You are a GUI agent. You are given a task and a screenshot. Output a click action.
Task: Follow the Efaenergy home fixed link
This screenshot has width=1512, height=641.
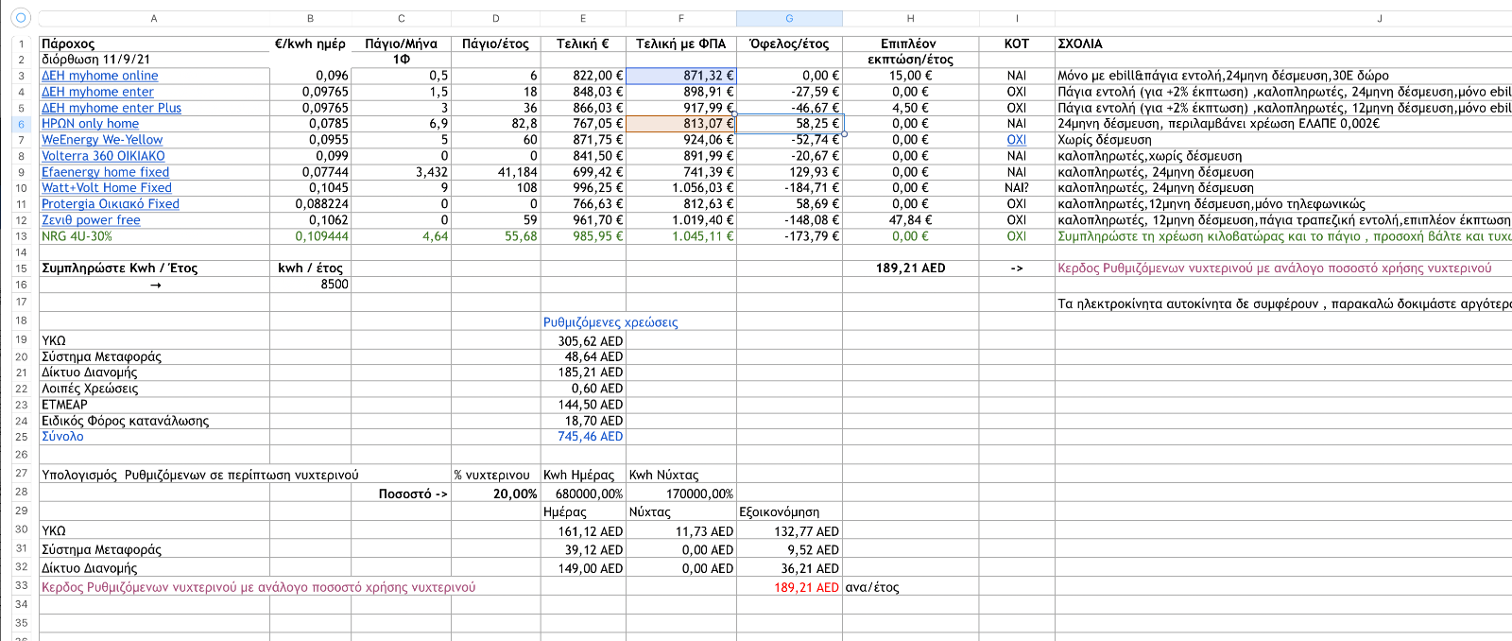click(106, 172)
